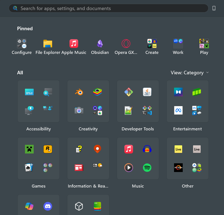Open the Rockstar Games launcher
The height and width of the screenshot is (215, 224).
(x=48, y=149)
